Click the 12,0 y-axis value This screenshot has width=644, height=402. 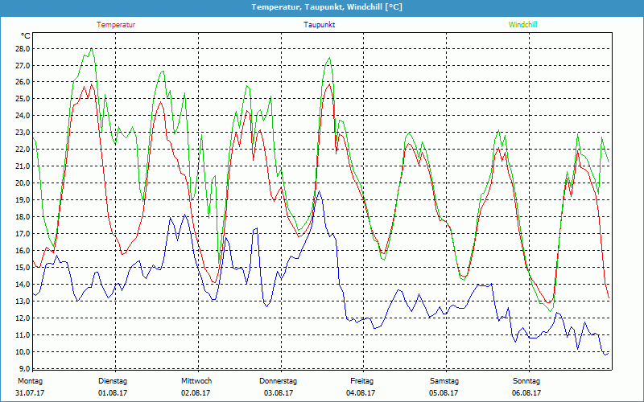click(x=23, y=318)
